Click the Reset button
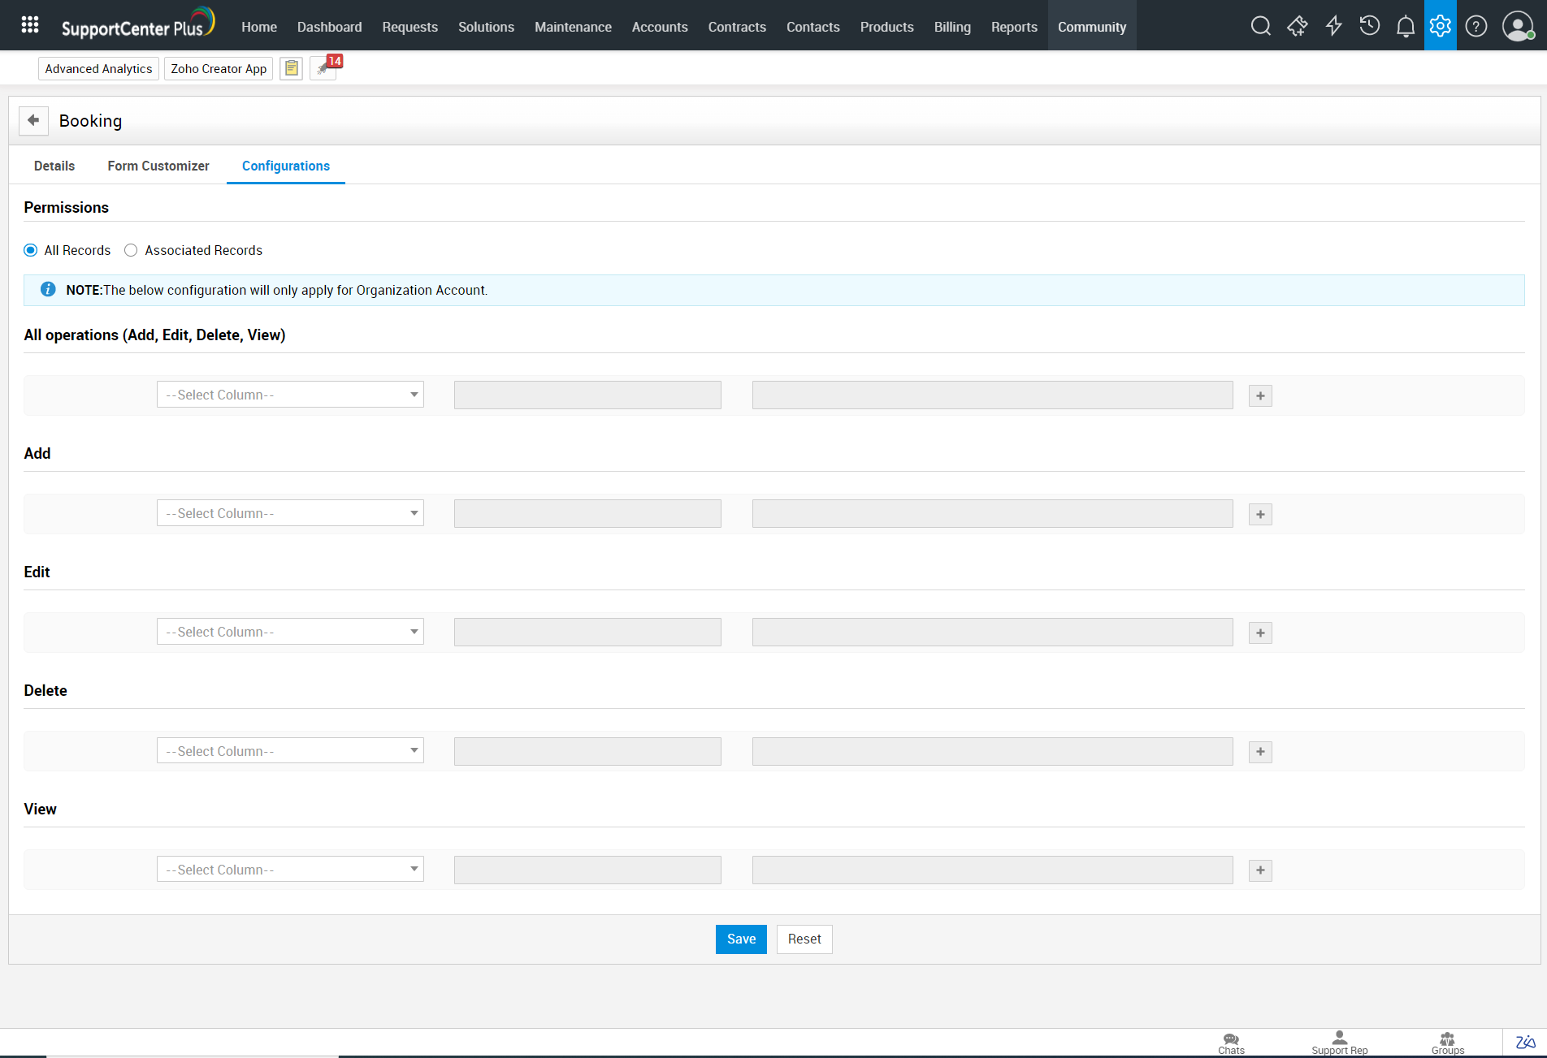The image size is (1547, 1058). 804,939
